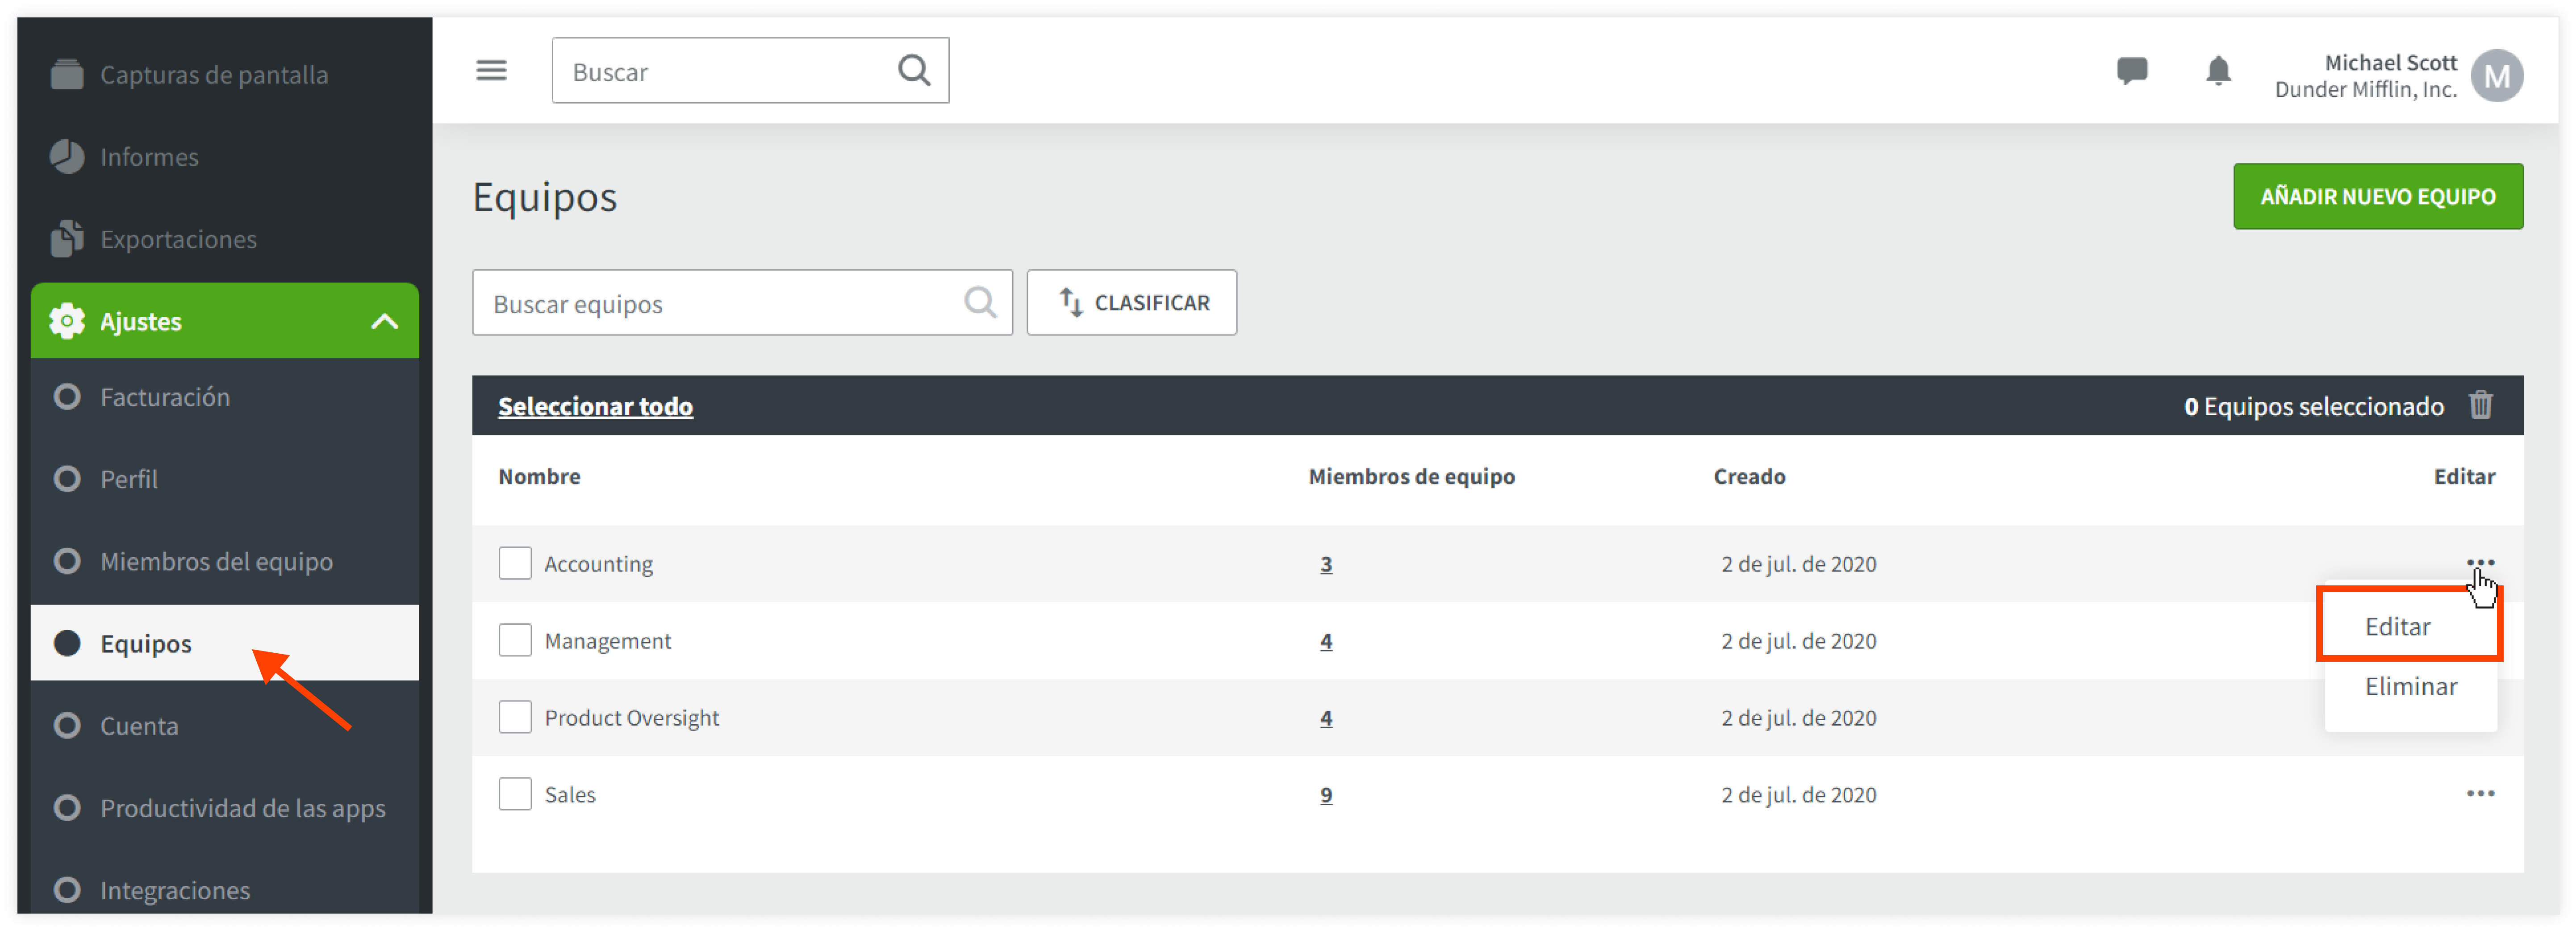Open Sales members count 9

1326,795
